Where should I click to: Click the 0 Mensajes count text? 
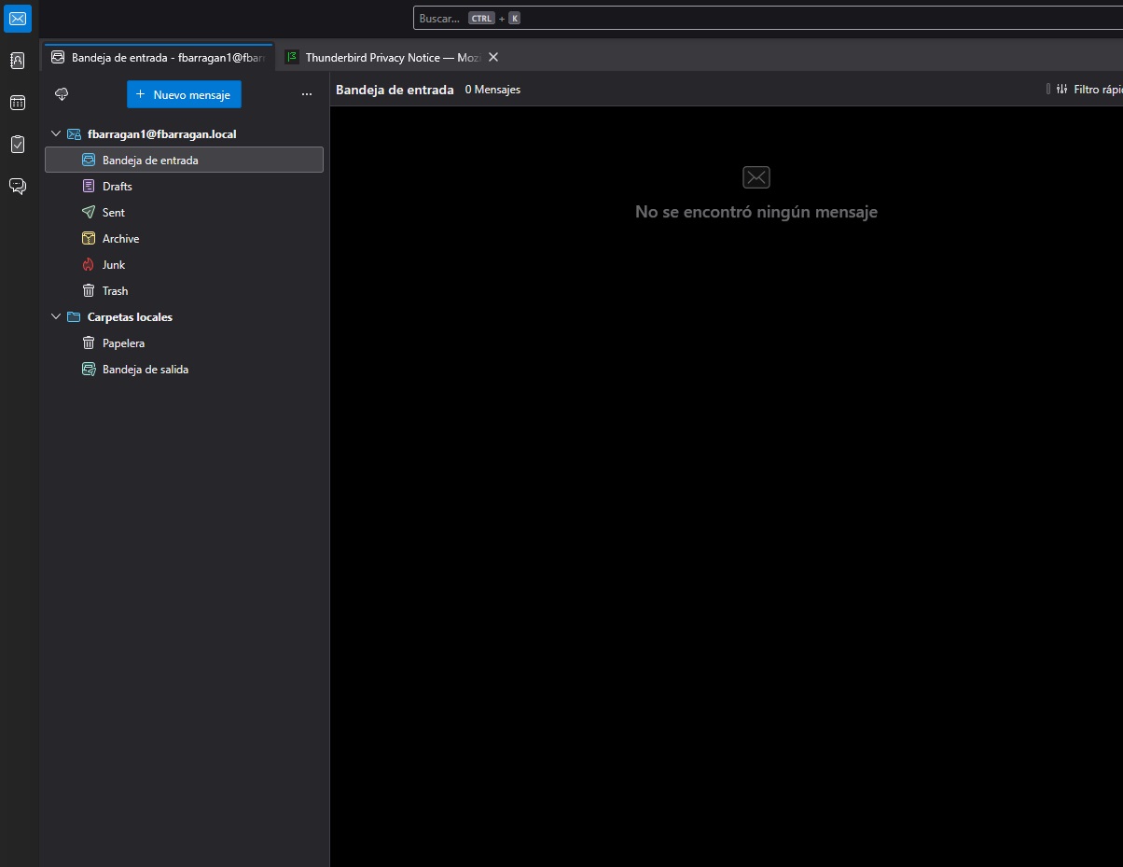point(492,90)
